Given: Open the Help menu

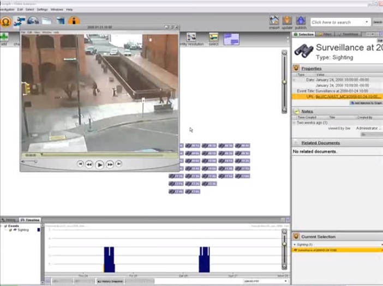Looking at the screenshot, I should click(69, 9).
